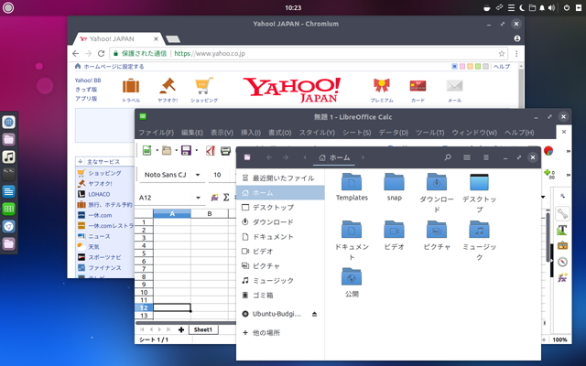This screenshot has height=366, width=586.
Task: Open ツール(T) menu in Calc
Action: [429, 133]
